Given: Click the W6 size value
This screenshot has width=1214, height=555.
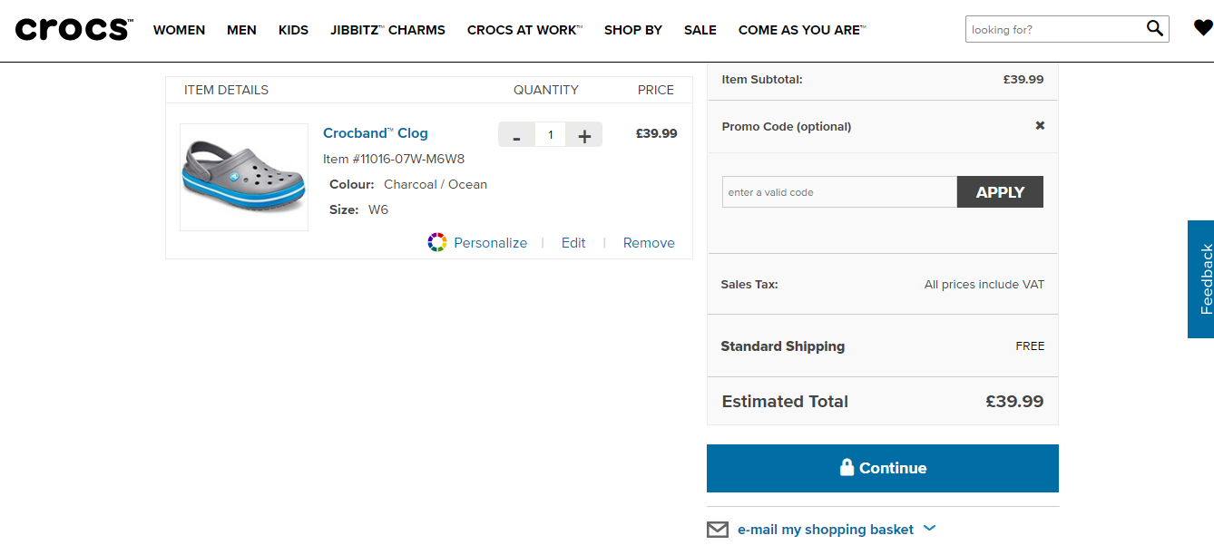Looking at the screenshot, I should [378, 209].
